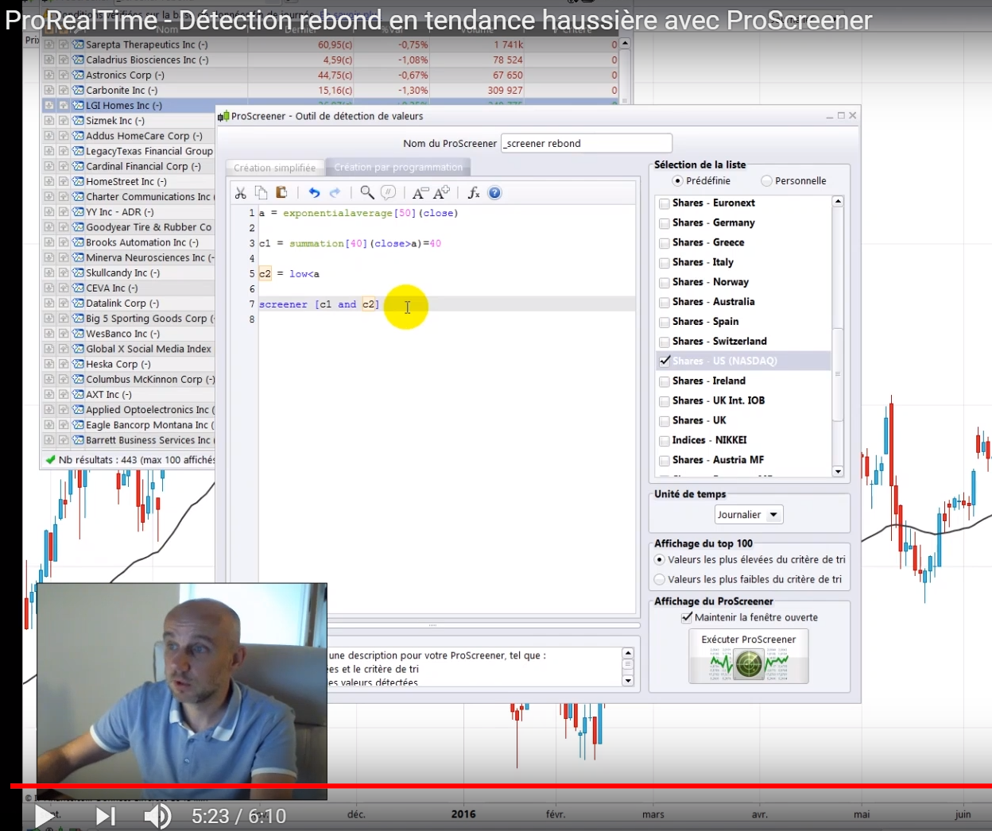This screenshot has height=831, width=992.
Task: Open the fx function library icon
Action: [474, 192]
